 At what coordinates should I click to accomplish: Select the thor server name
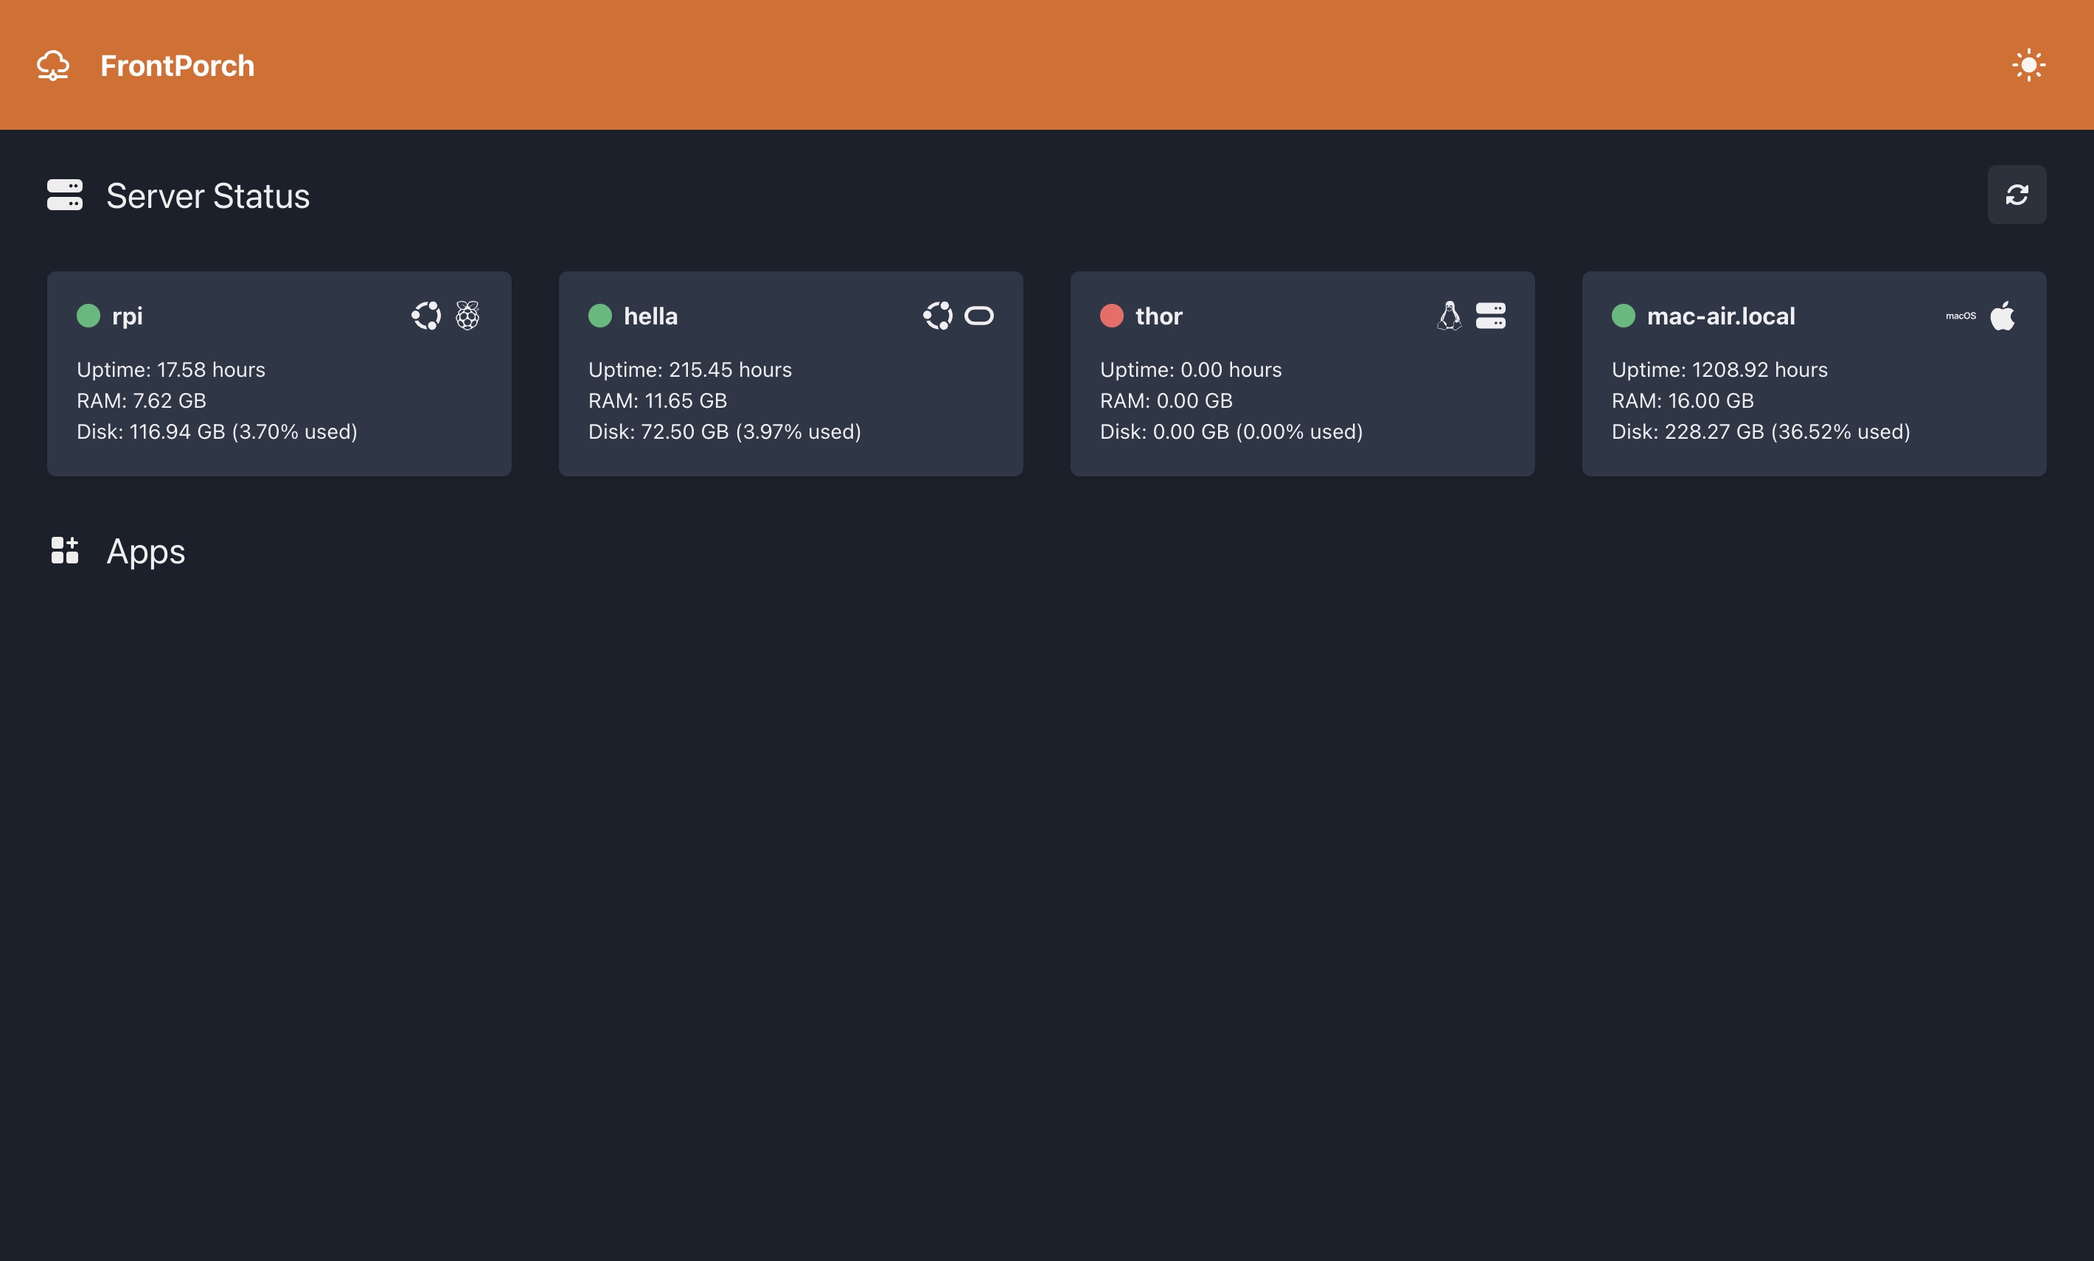click(1159, 316)
